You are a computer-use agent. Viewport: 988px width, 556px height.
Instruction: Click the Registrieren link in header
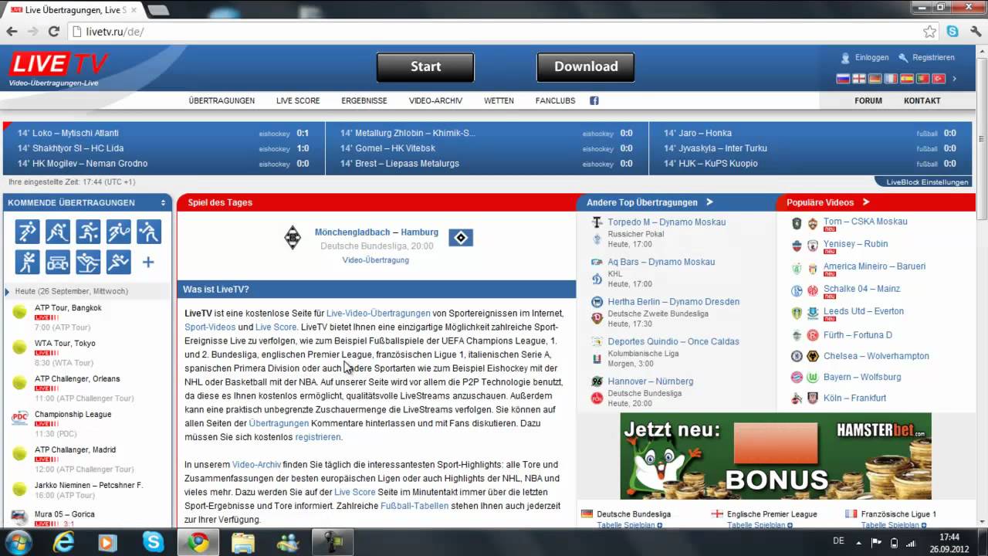point(933,57)
